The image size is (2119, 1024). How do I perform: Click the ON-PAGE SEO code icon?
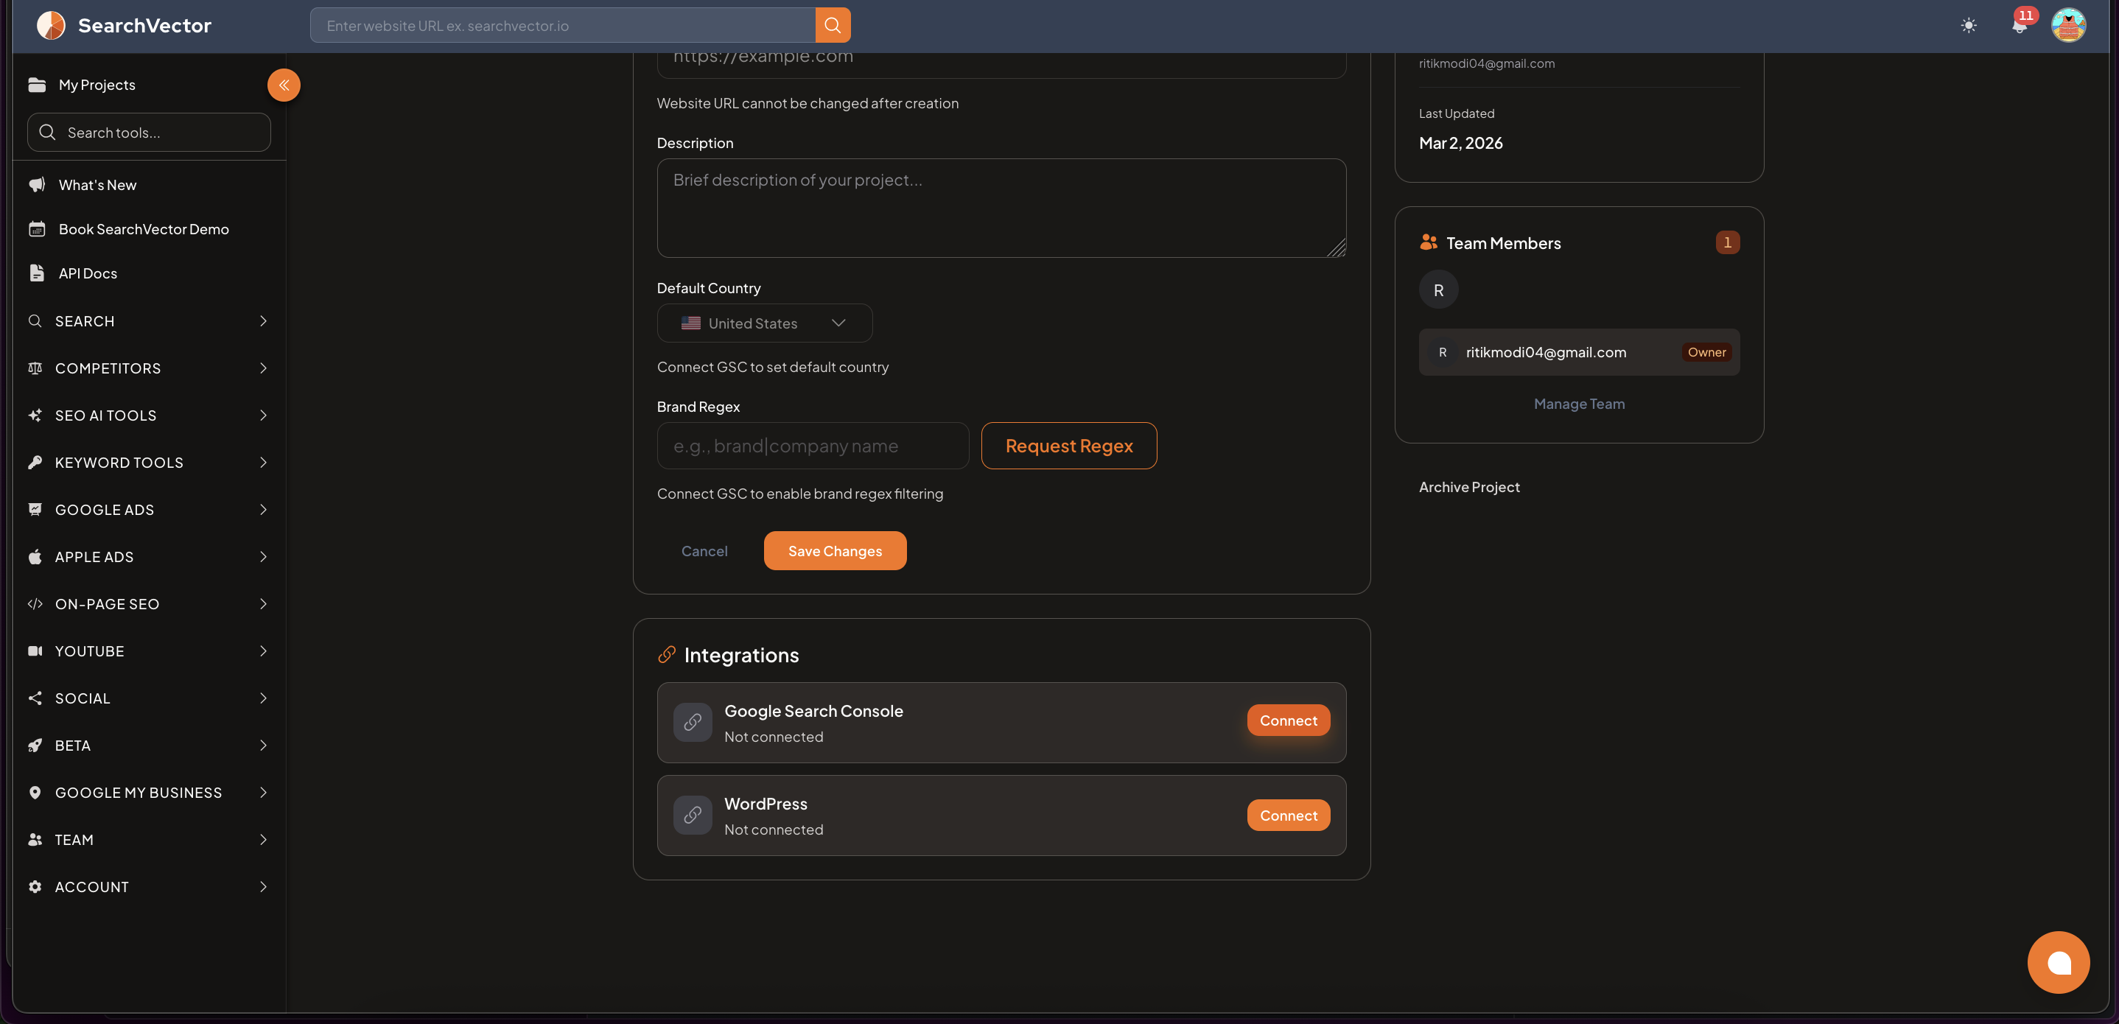coord(35,603)
